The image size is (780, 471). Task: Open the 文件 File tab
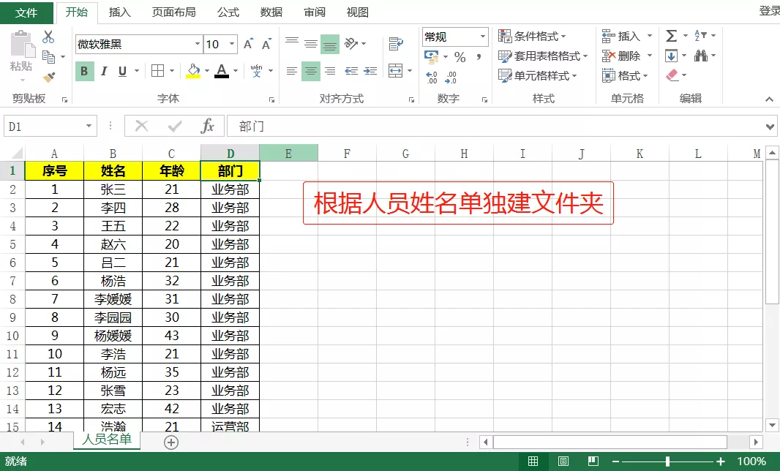pyautogui.click(x=26, y=12)
